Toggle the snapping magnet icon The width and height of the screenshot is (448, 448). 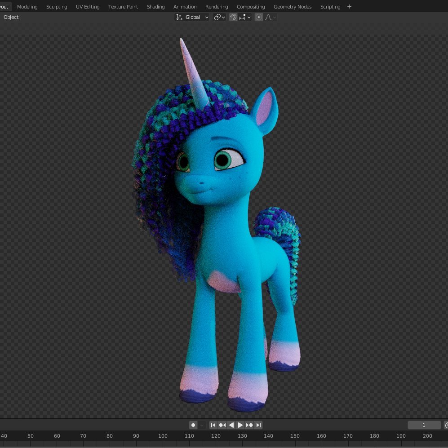pos(233,17)
